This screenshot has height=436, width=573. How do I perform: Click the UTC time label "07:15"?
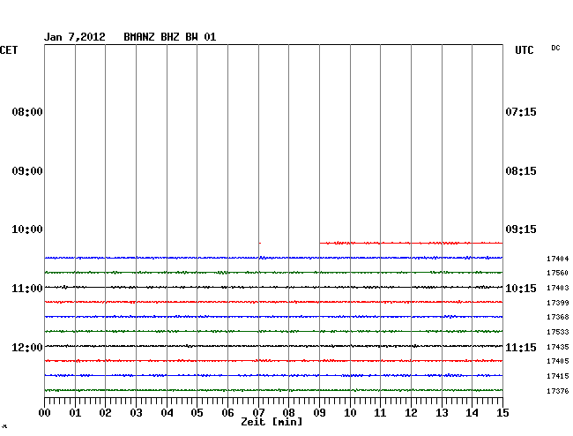click(521, 111)
